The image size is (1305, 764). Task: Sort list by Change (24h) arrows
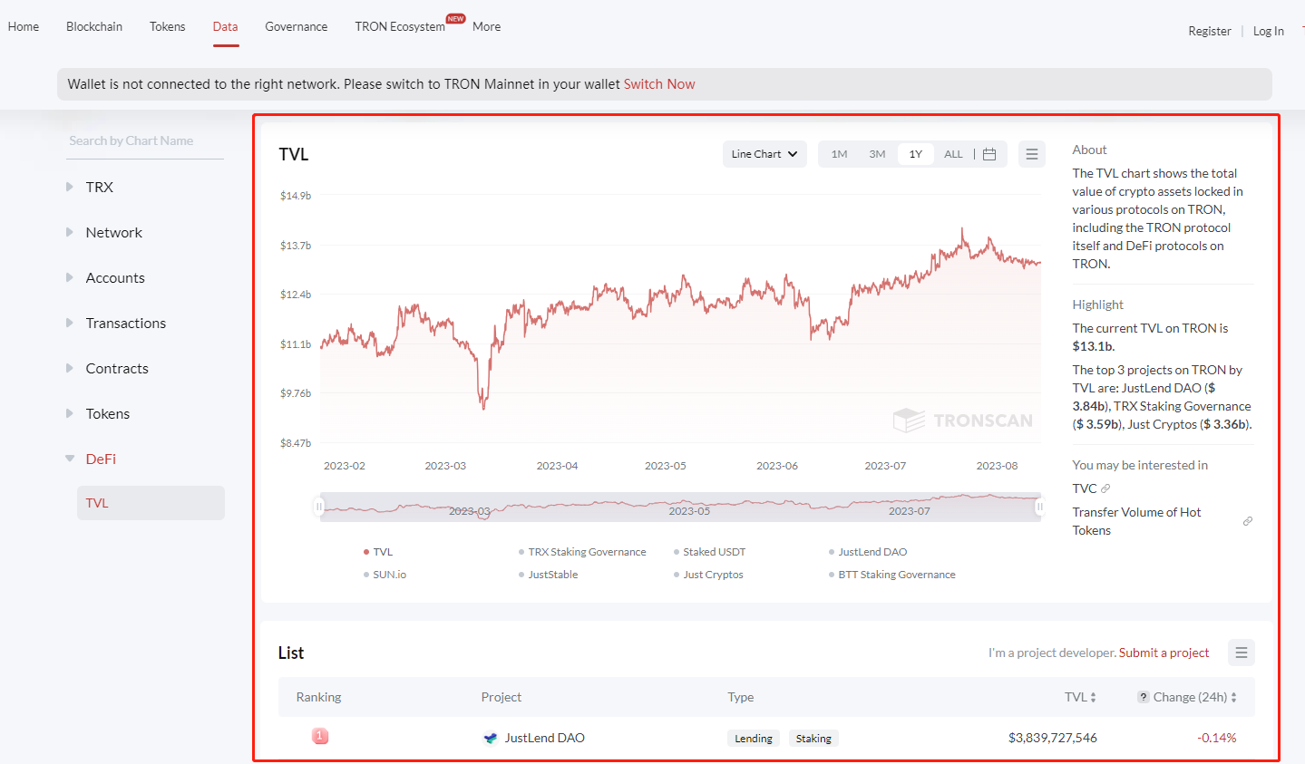pos(1233,697)
